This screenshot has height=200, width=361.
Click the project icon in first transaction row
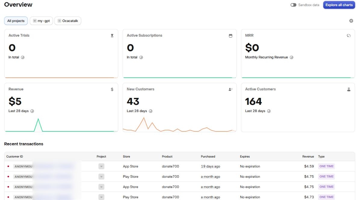click(x=101, y=166)
